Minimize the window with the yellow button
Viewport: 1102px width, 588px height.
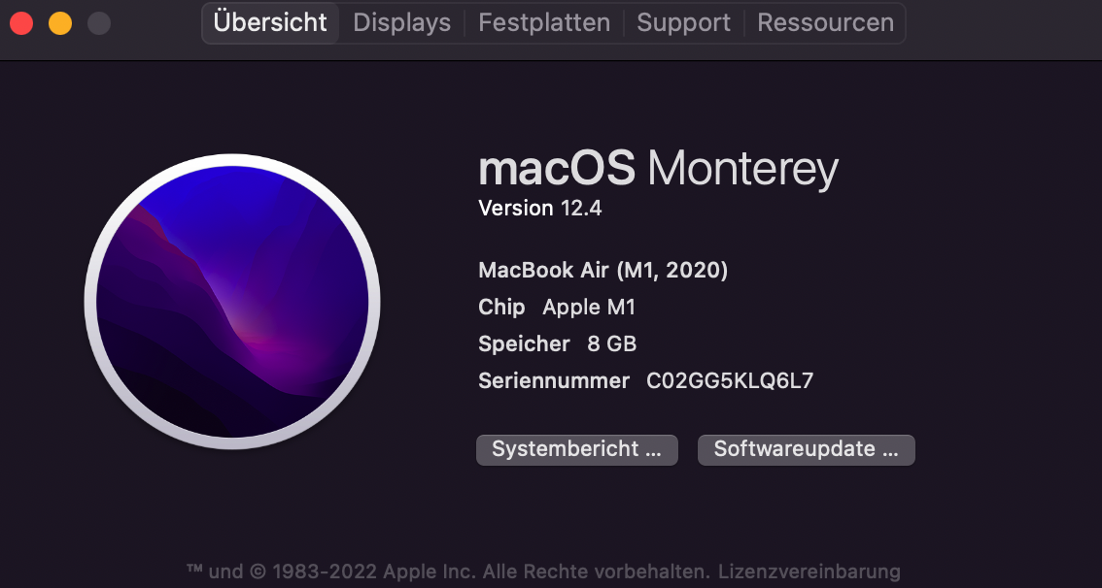click(60, 23)
